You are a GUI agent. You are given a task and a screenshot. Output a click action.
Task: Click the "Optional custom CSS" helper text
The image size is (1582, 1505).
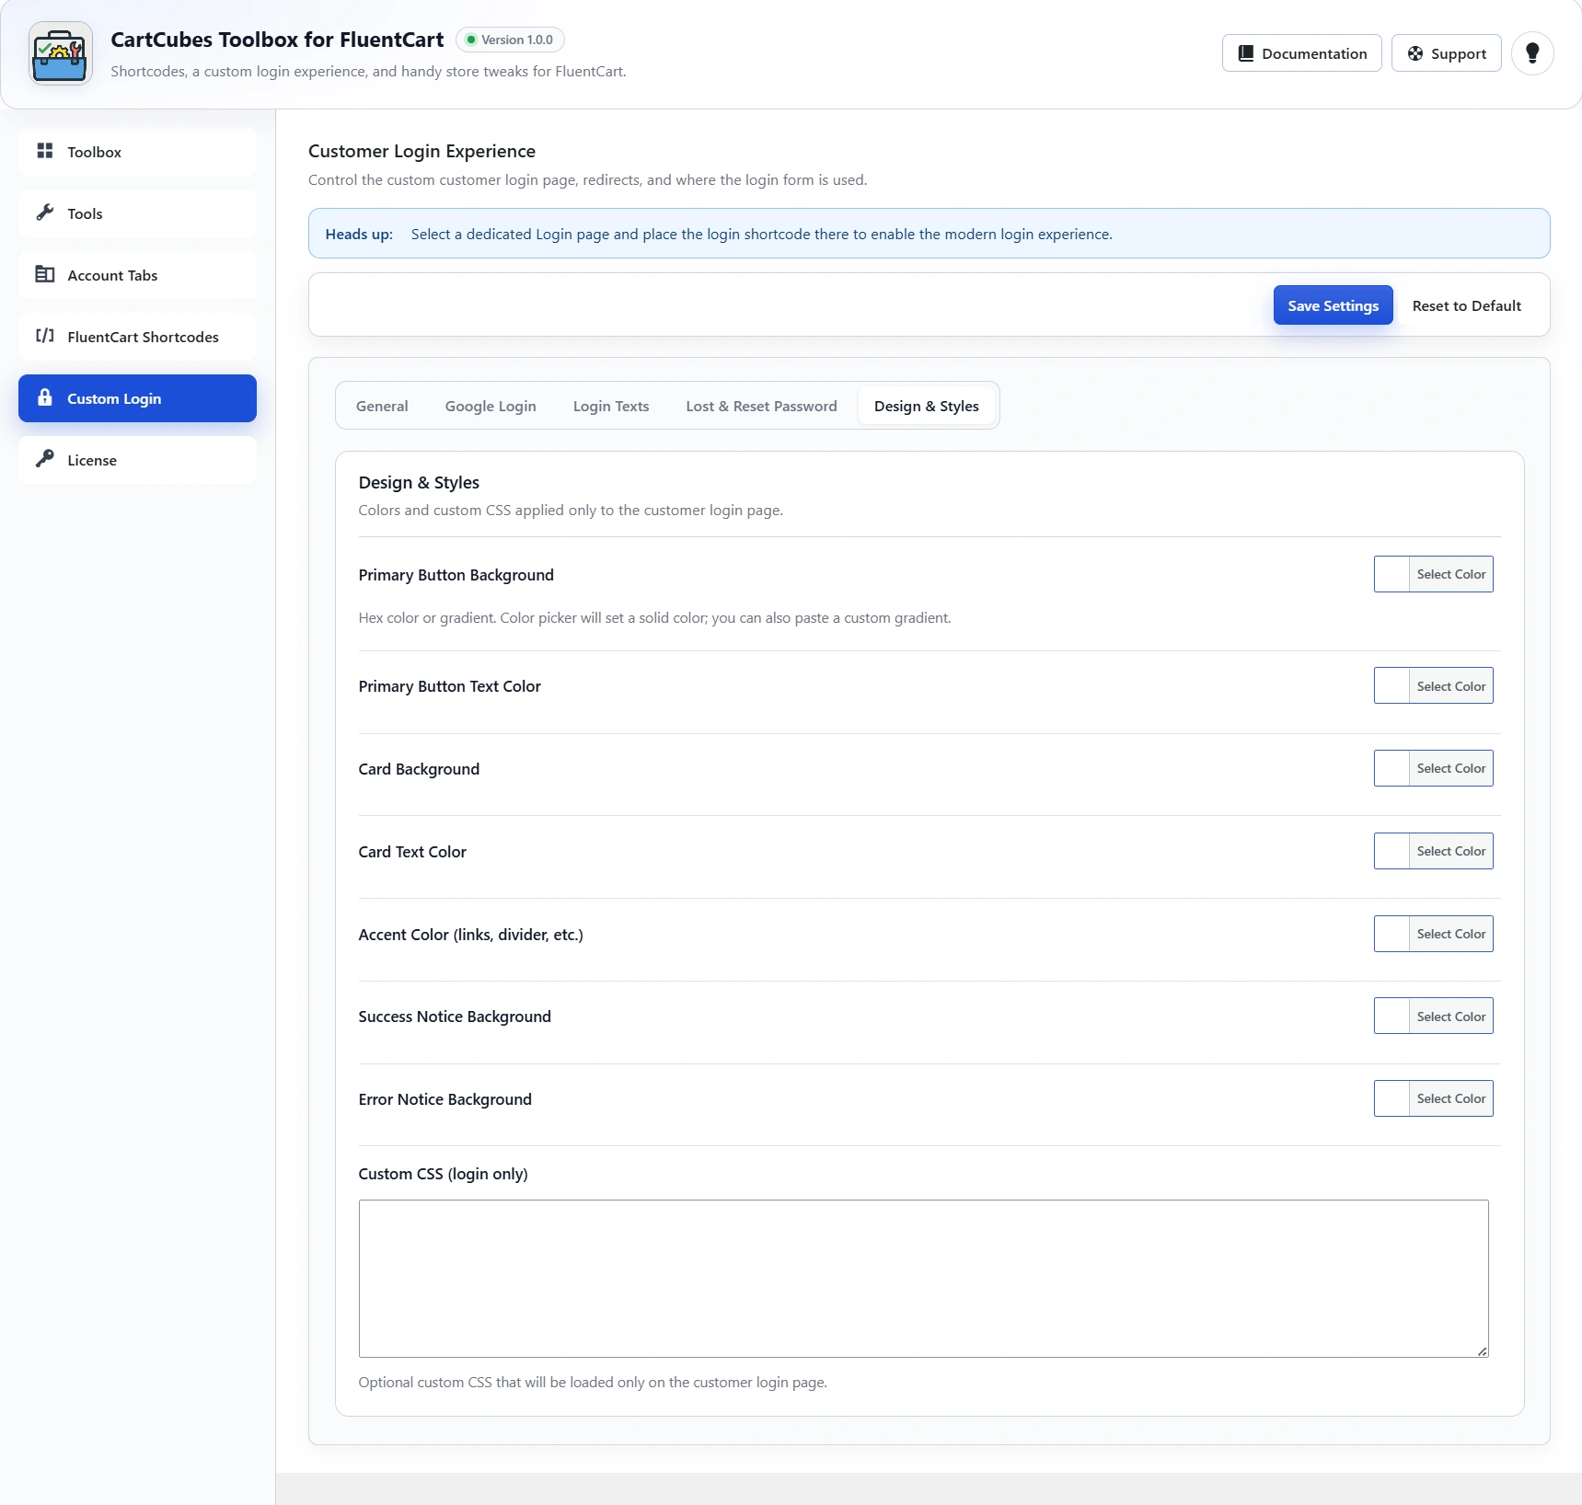tap(593, 1383)
